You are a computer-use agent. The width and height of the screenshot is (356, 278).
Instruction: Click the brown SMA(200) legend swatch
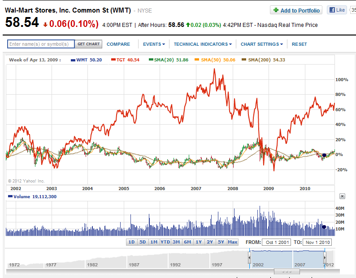(x=244, y=60)
